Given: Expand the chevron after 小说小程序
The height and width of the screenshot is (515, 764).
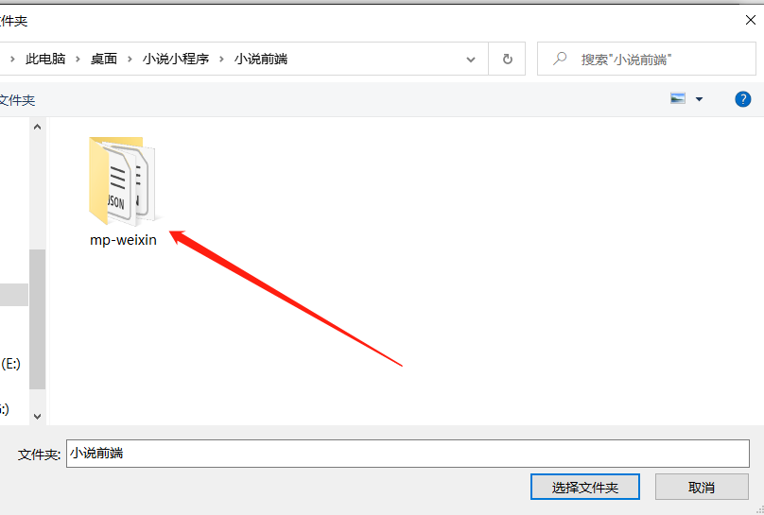Looking at the screenshot, I should (221, 60).
